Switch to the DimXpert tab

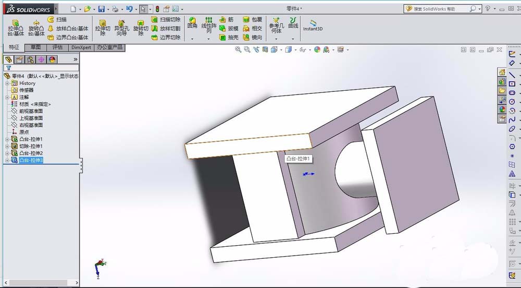tap(81, 47)
